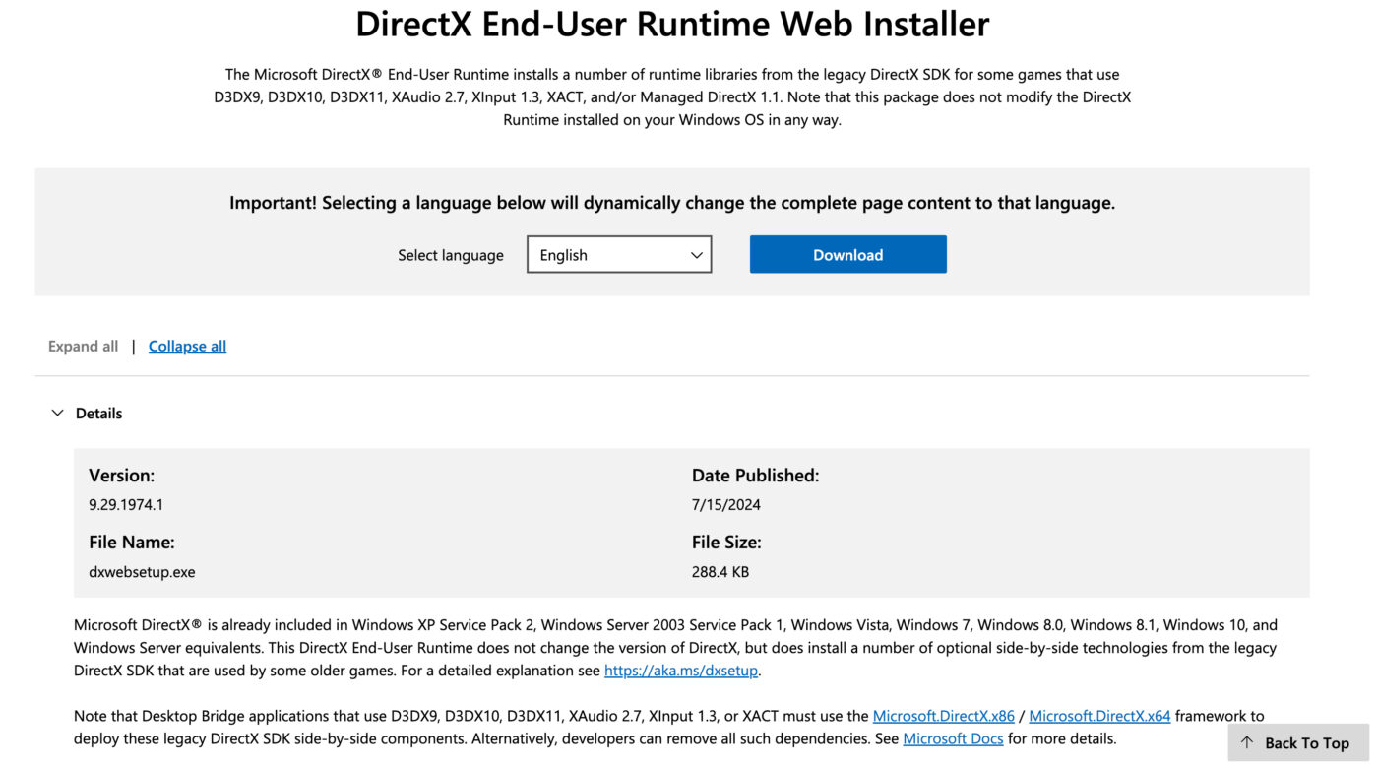Click the Back To Top button
The width and height of the screenshot is (1378, 768).
pyautogui.click(x=1298, y=742)
